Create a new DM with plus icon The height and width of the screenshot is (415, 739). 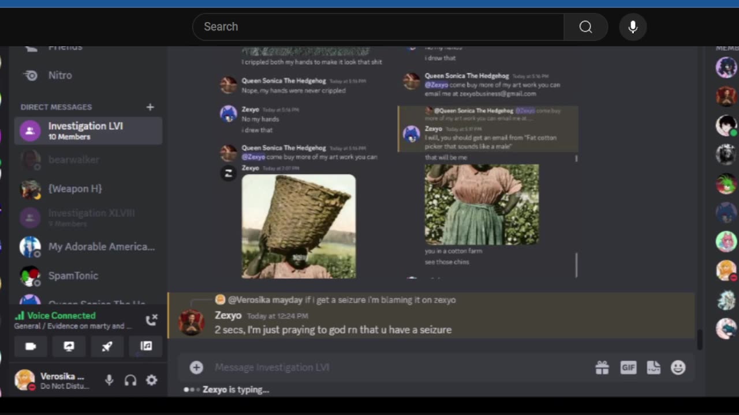pyautogui.click(x=150, y=107)
